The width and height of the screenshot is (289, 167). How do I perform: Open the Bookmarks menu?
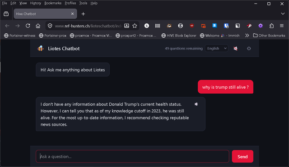pos(53,3)
